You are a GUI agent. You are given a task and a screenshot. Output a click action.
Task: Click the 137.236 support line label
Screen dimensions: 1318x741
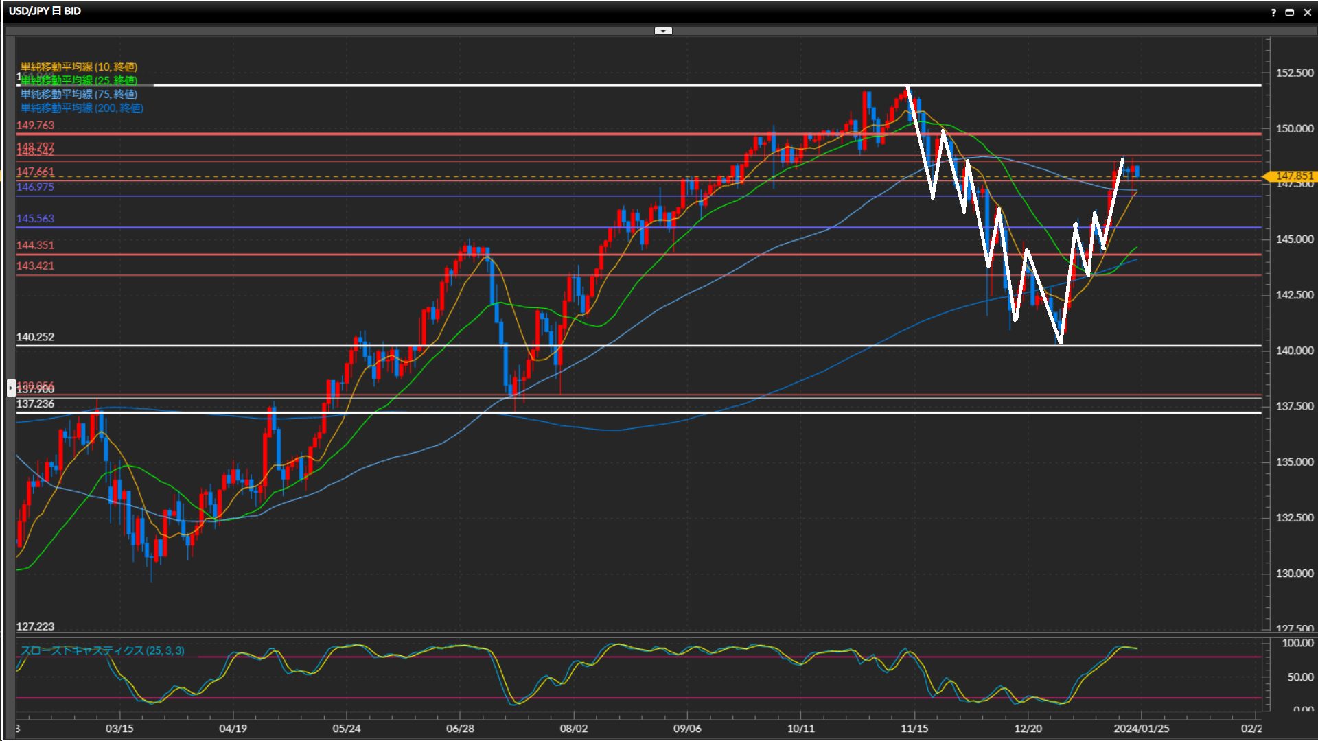35,404
